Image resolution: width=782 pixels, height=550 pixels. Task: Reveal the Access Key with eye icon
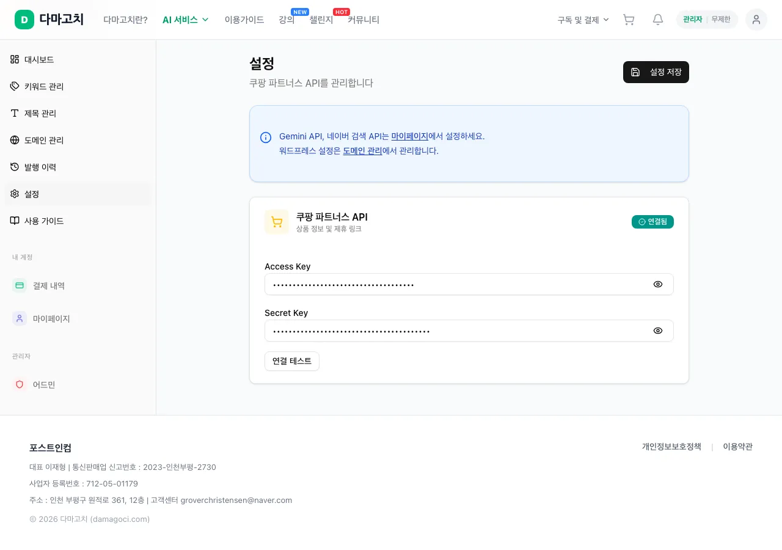658,284
